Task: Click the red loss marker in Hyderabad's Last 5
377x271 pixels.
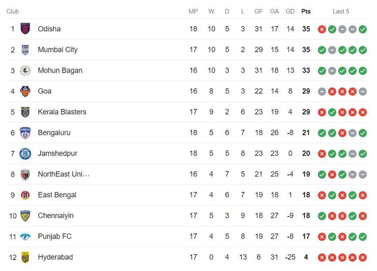Action: click(x=322, y=257)
